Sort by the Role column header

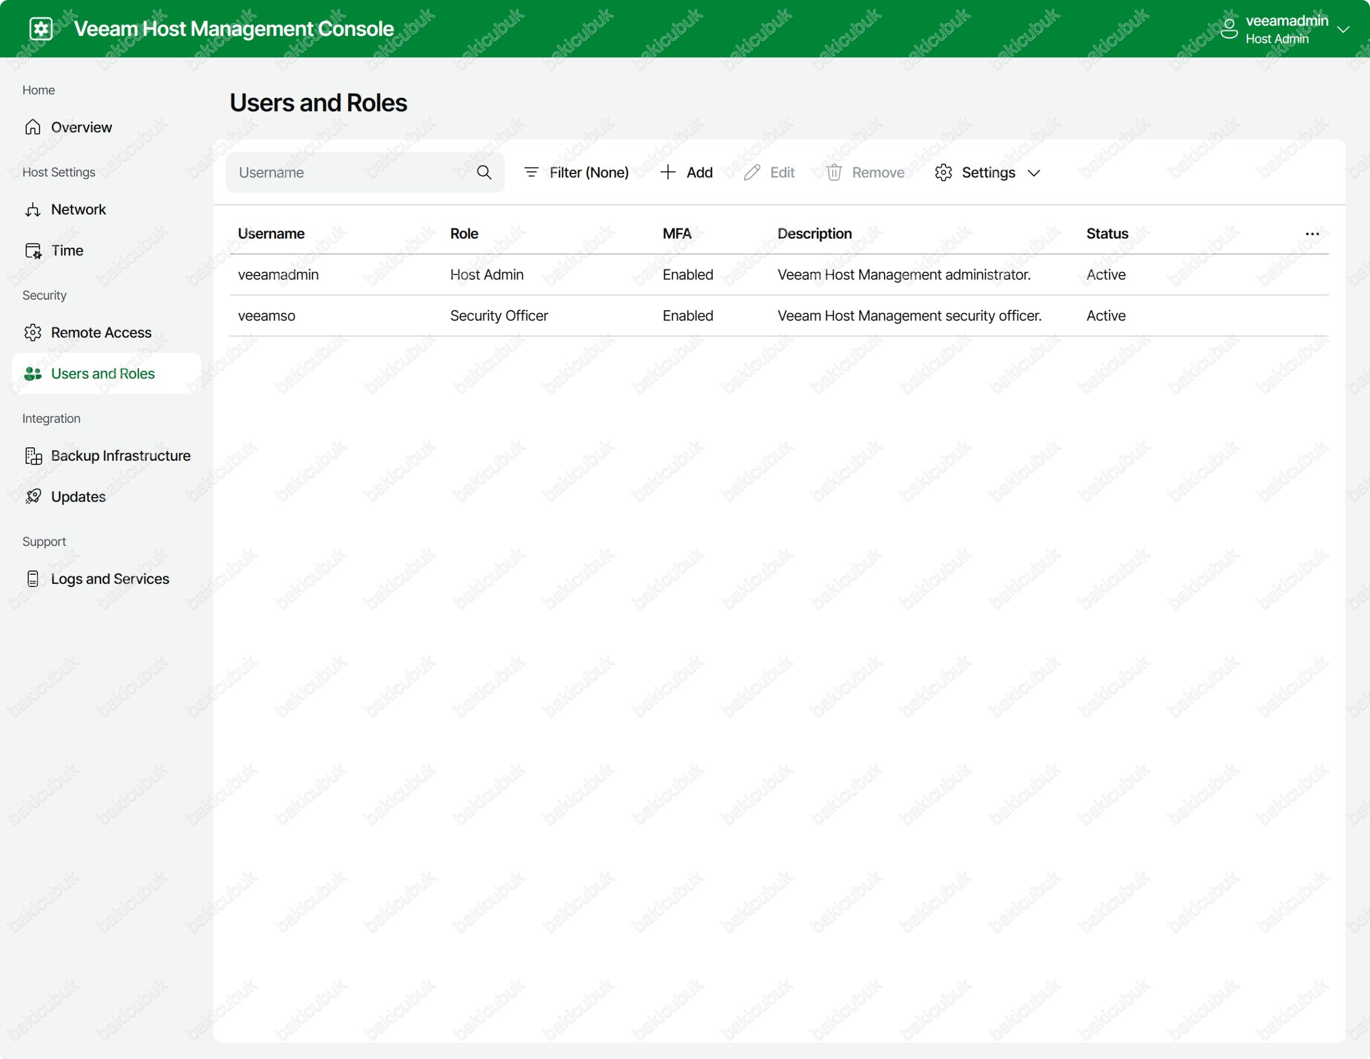463,234
